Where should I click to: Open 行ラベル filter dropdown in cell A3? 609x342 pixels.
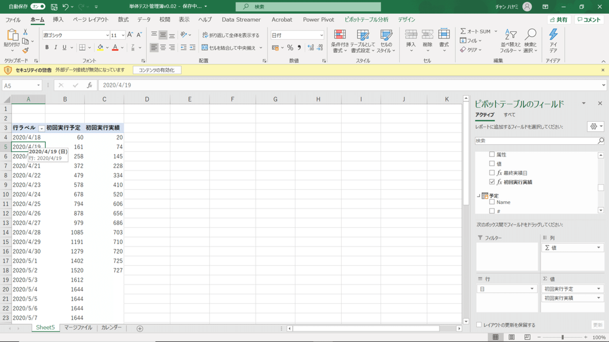(42, 128)
